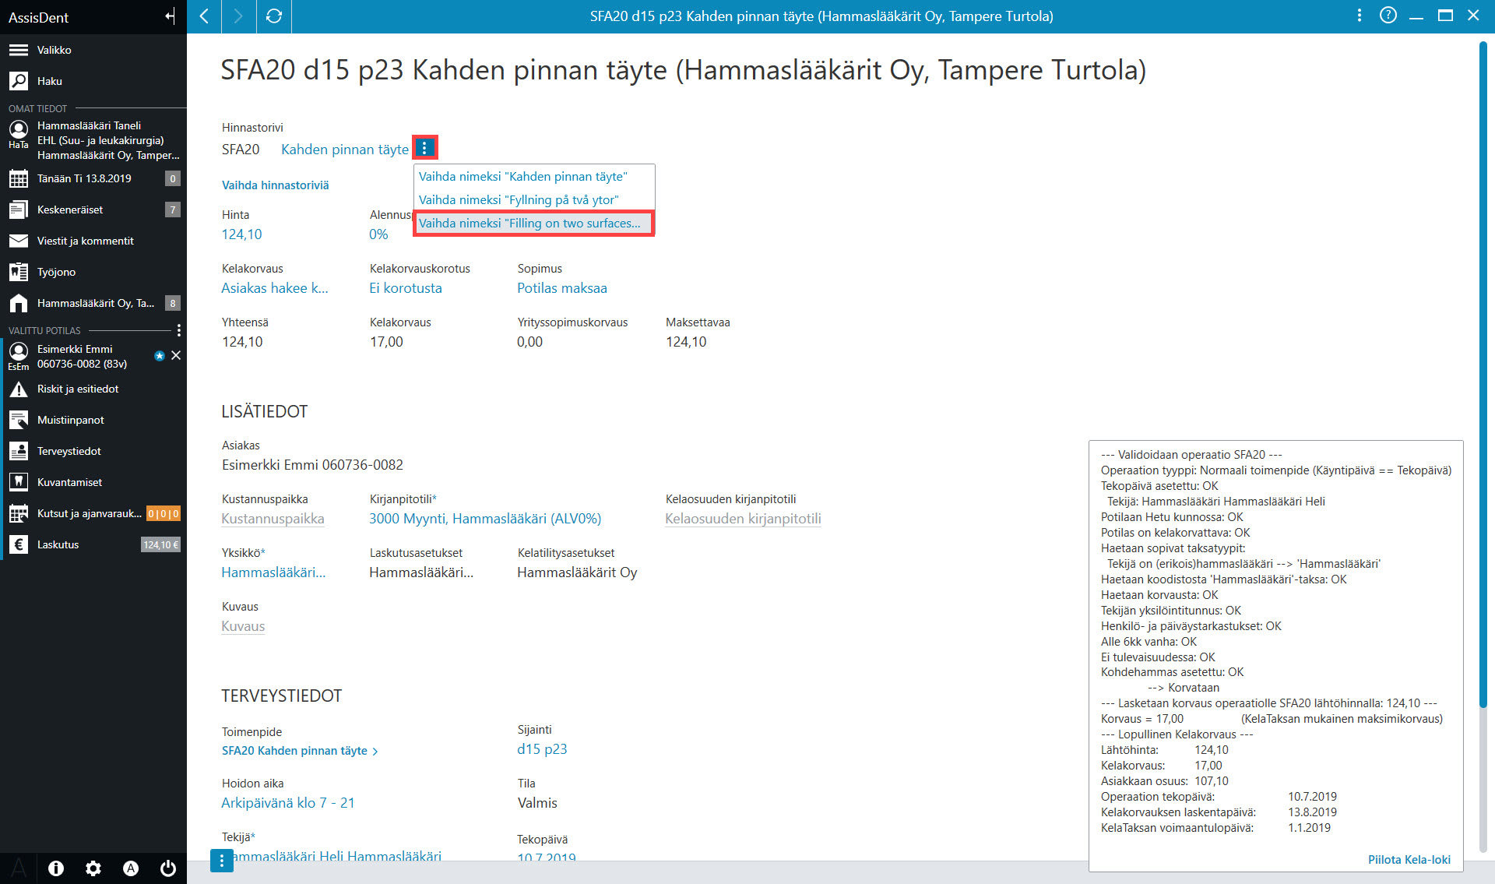Open Hammaslääkärit Oy clinic in the sidebar
1495x884 pixels.
93,303
